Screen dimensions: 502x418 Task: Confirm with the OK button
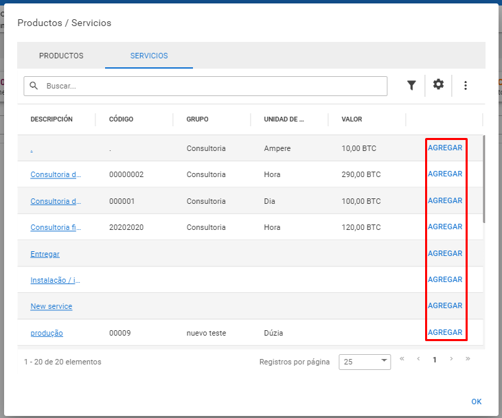[x=476, y=402]
